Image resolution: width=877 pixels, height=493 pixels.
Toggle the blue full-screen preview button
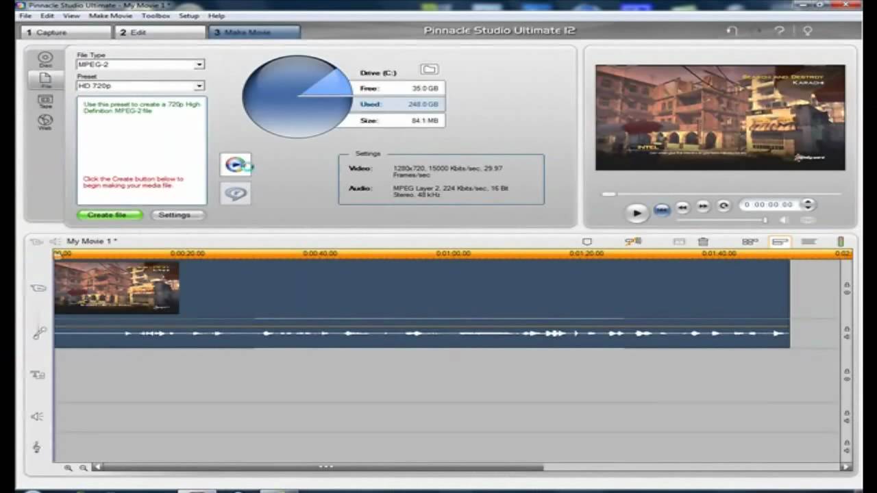point(661,211)
